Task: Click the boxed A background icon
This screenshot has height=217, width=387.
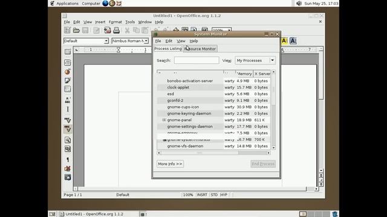Action: [293, 41]
